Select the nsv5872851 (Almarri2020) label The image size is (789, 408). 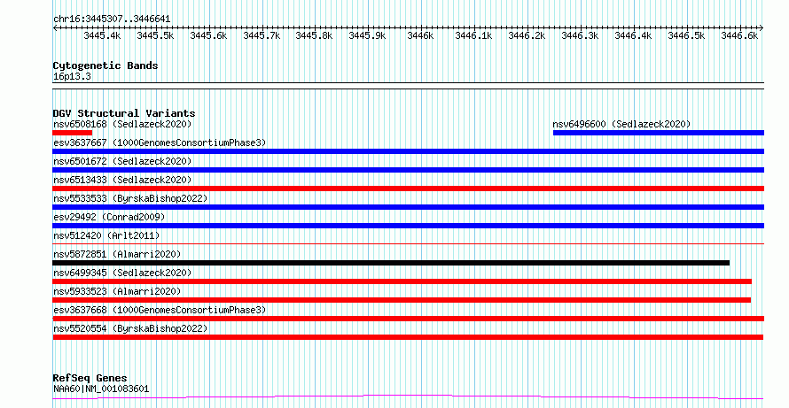point(117,254)
